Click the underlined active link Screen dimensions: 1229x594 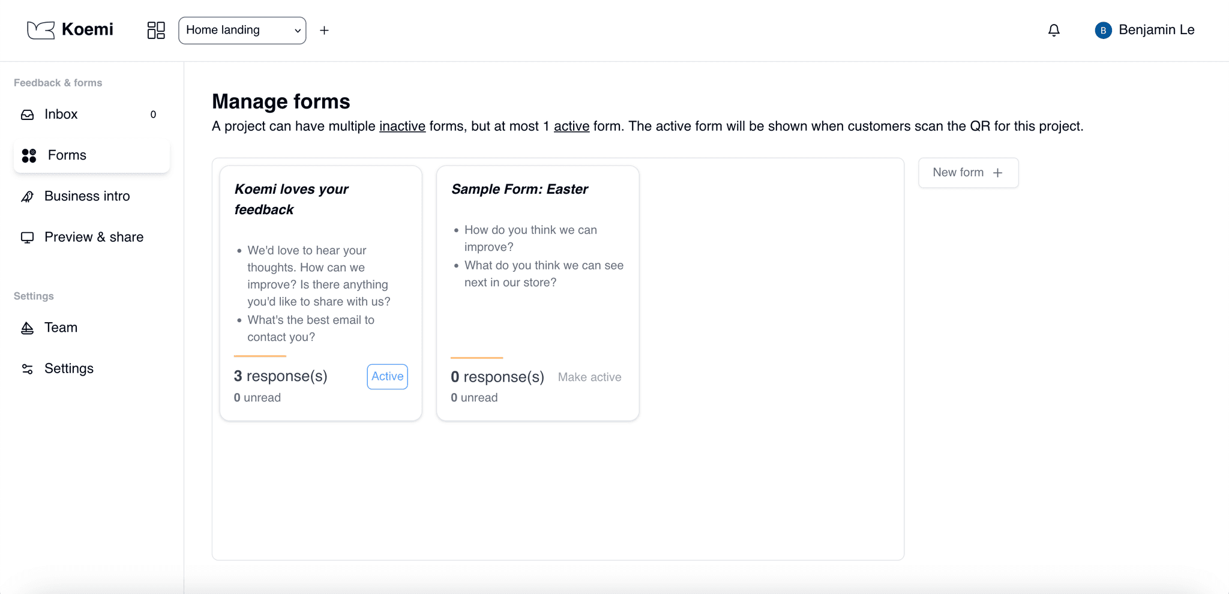tap(571, 127)
